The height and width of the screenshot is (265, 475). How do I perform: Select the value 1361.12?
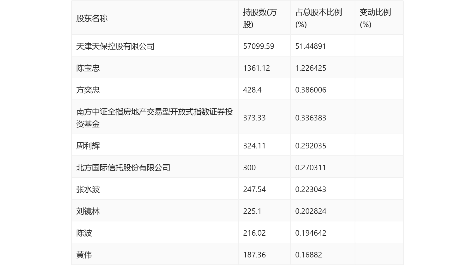[256, 68]
